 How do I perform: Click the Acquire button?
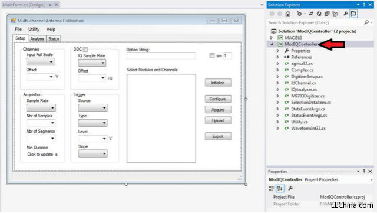click(x=218, y=110)
